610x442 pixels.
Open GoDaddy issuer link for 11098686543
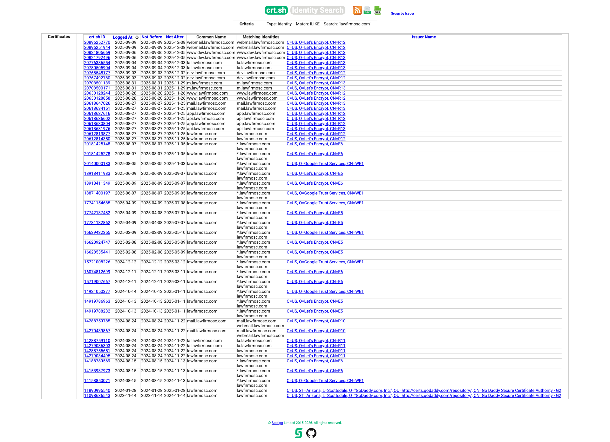(x=424, y=395)
